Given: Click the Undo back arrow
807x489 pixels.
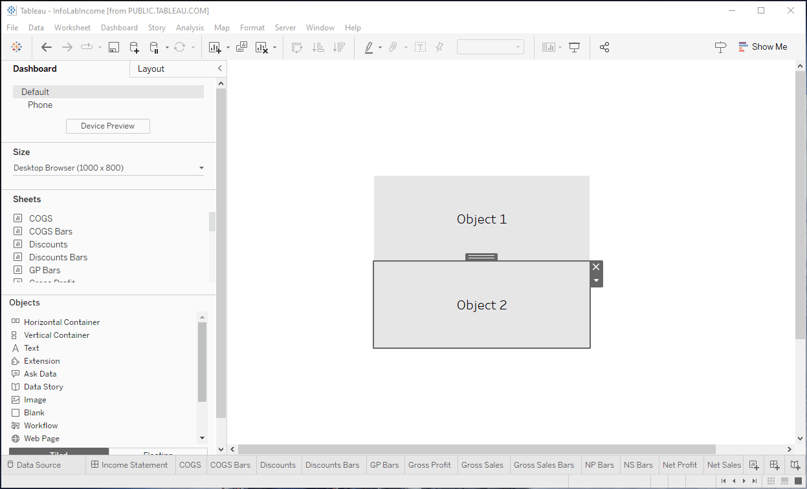Looking at the screenshot, I should point(47,47).
